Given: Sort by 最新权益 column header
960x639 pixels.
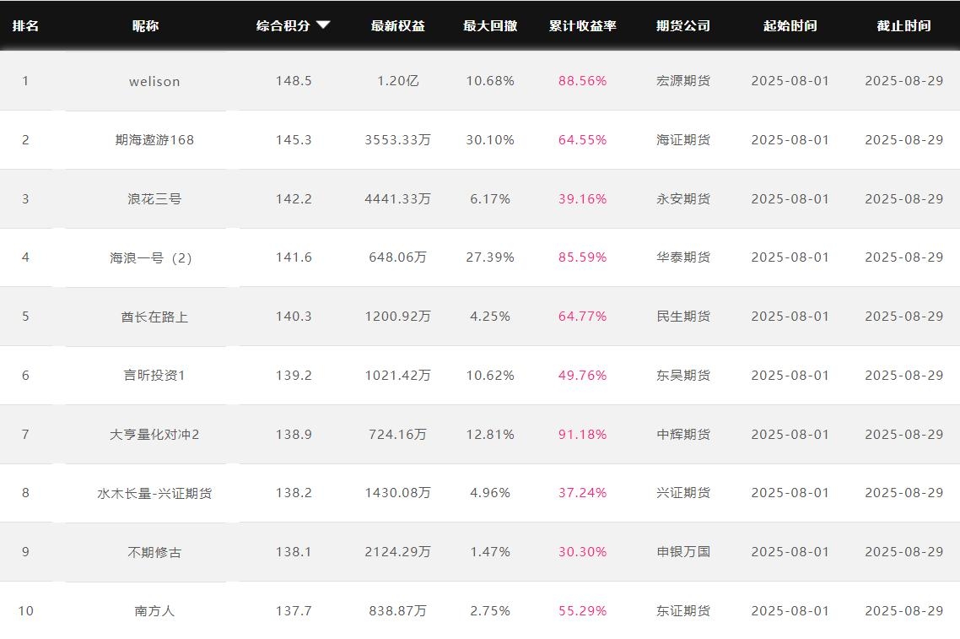Looking at the screenshot, I should tap(397, 26).
